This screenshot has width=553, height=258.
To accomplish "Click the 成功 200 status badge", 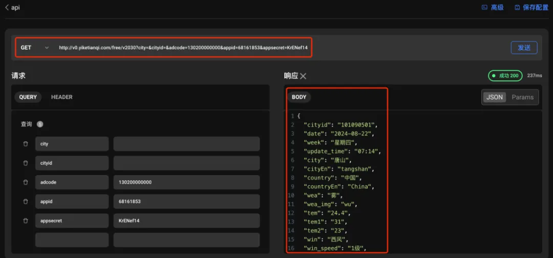I will coord(505,76).
